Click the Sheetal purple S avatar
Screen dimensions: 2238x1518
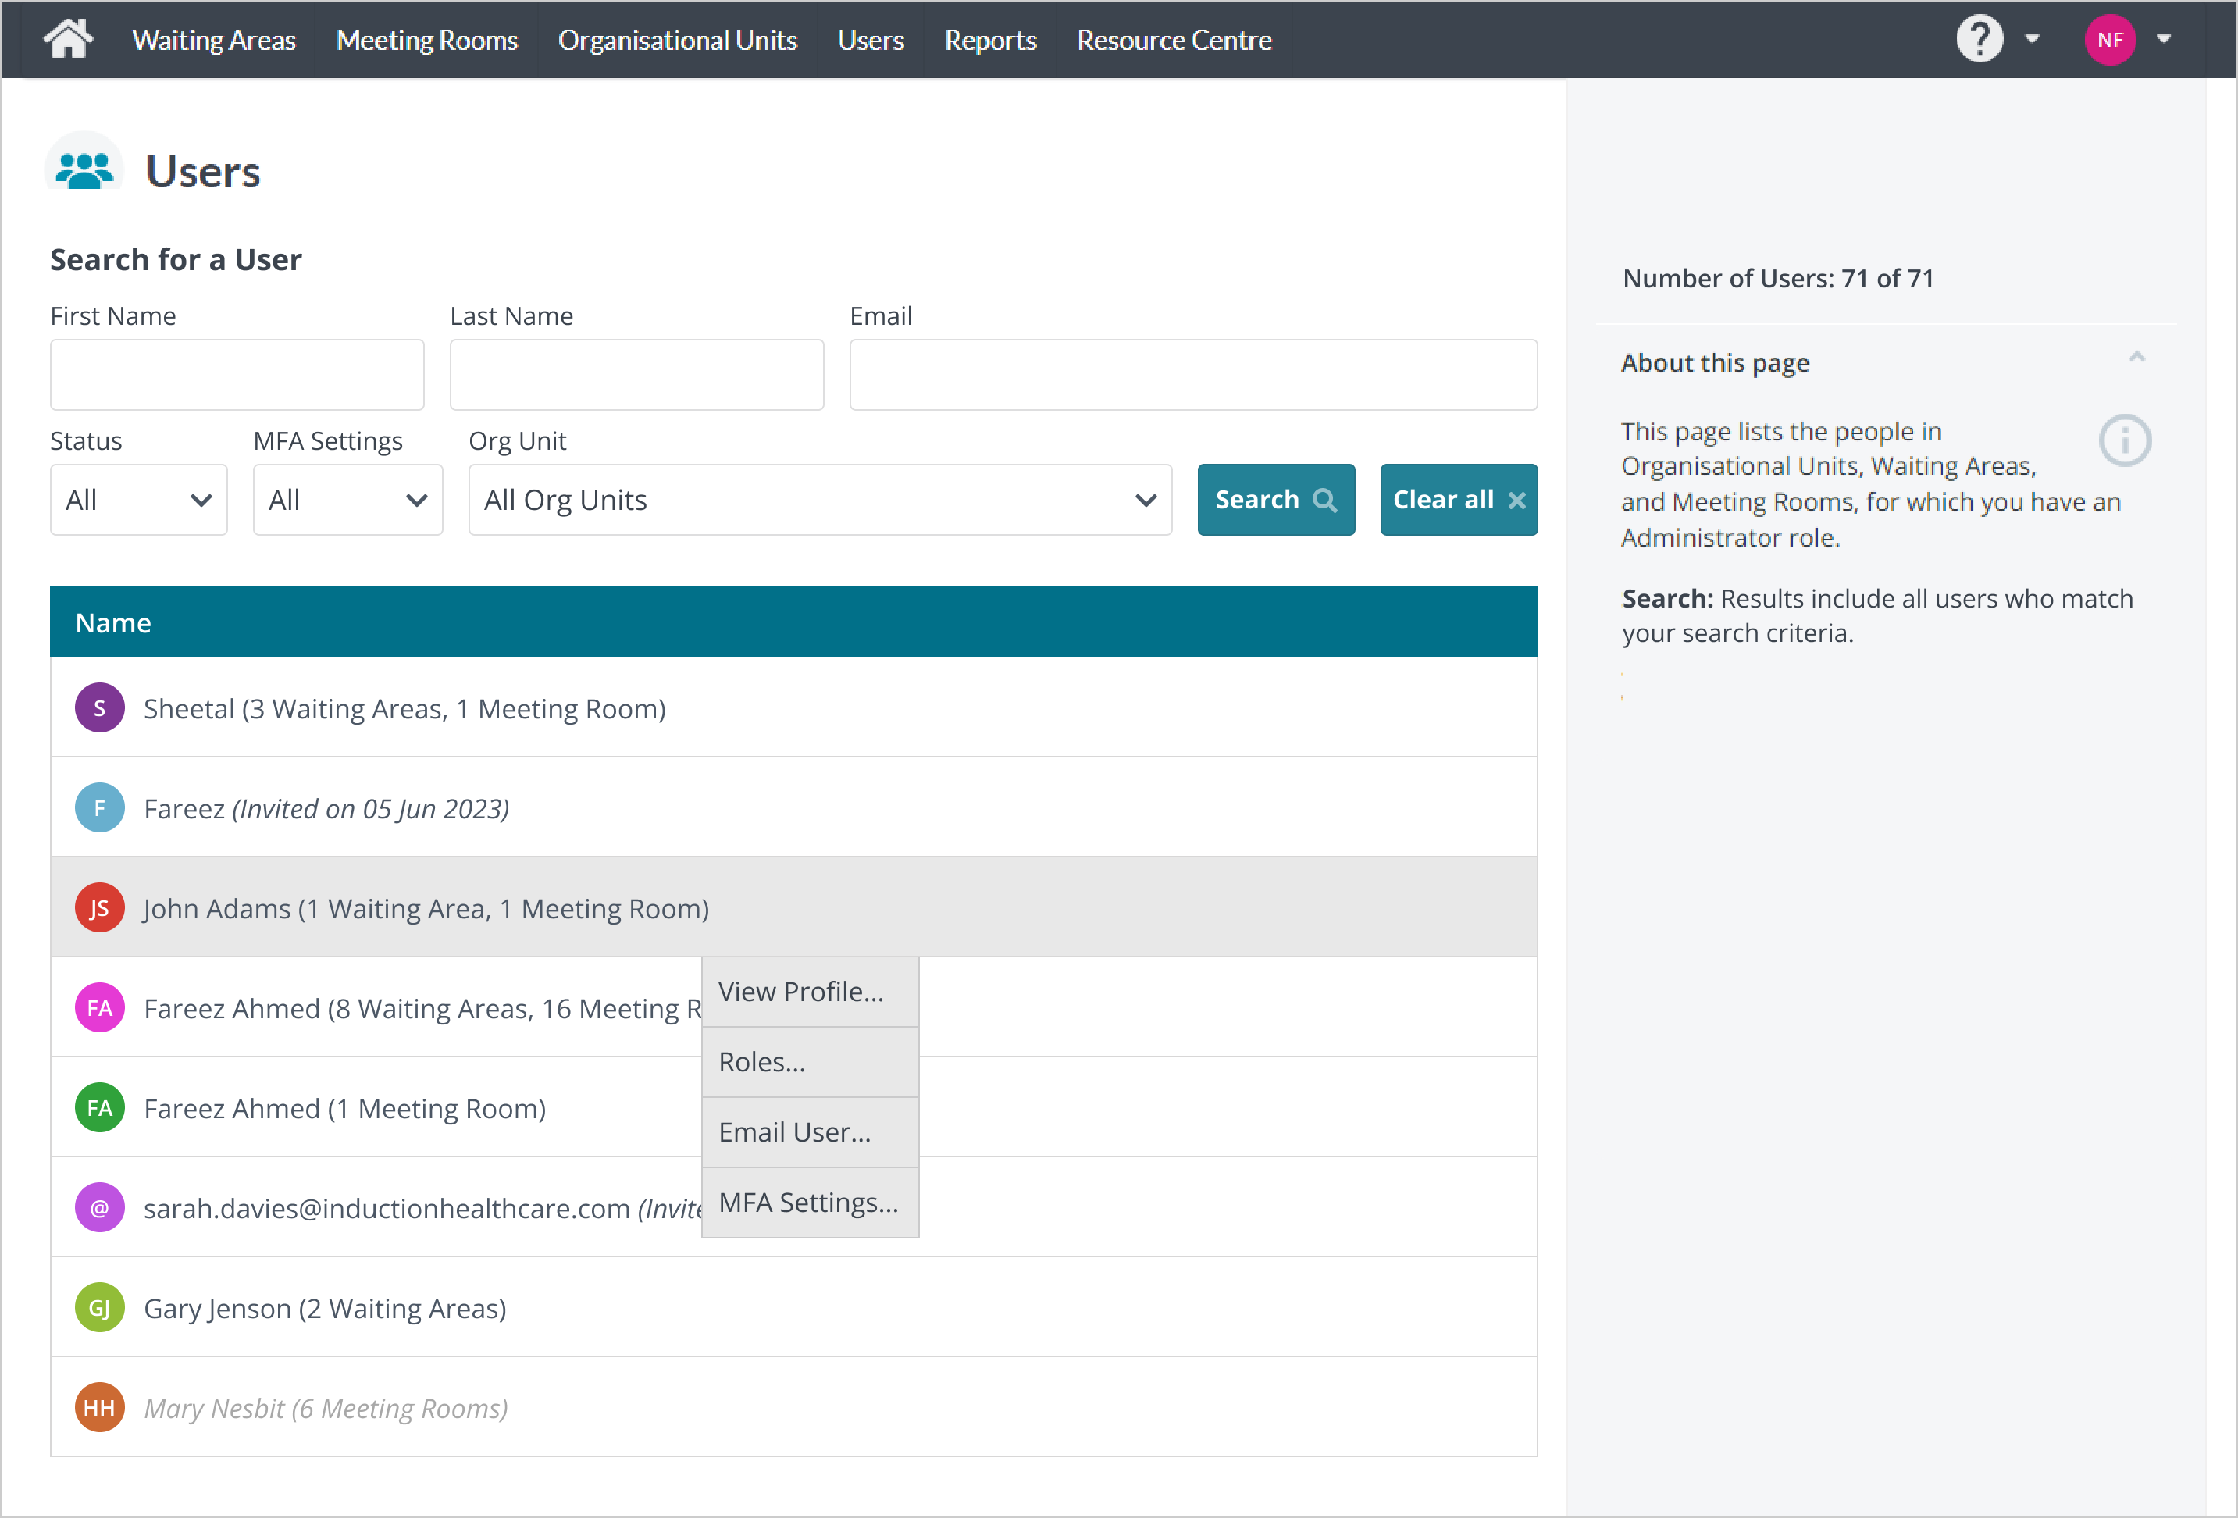(x=100, y=708)
